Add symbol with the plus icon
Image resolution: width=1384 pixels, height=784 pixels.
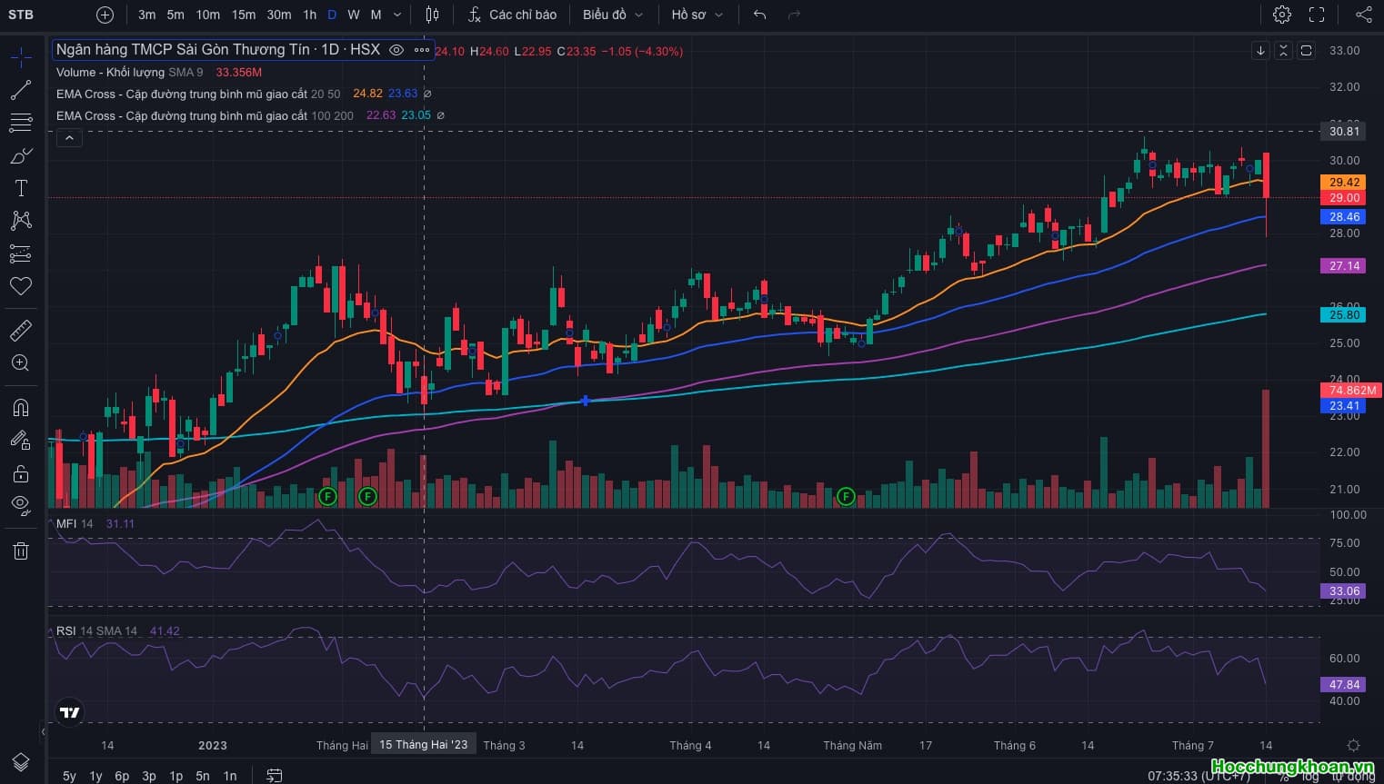click(x=105, y=15)
